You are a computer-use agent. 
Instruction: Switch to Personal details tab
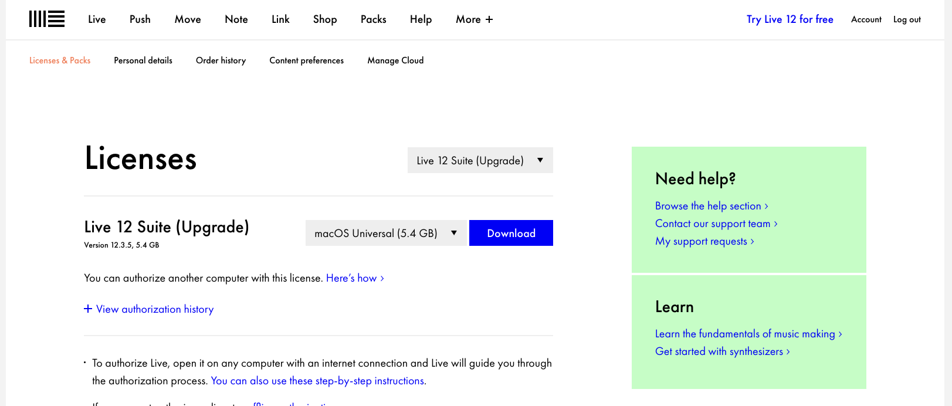point(143,60)
